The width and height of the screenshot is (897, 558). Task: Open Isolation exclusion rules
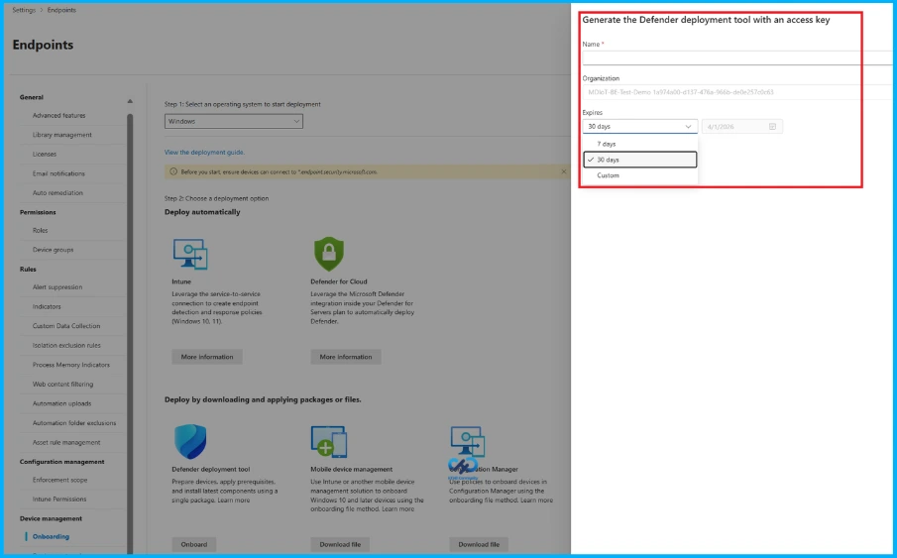tap(66, 346)
